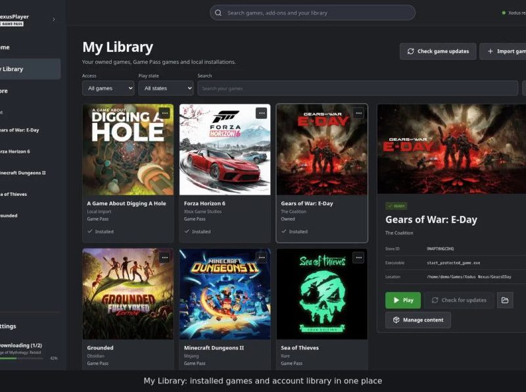Viewport: 526px width, 392px height.
Task: Open options menu on Minecraft Dungeons II card
Action: [261, 258]
